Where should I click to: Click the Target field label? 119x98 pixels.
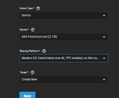pos(24,72)
